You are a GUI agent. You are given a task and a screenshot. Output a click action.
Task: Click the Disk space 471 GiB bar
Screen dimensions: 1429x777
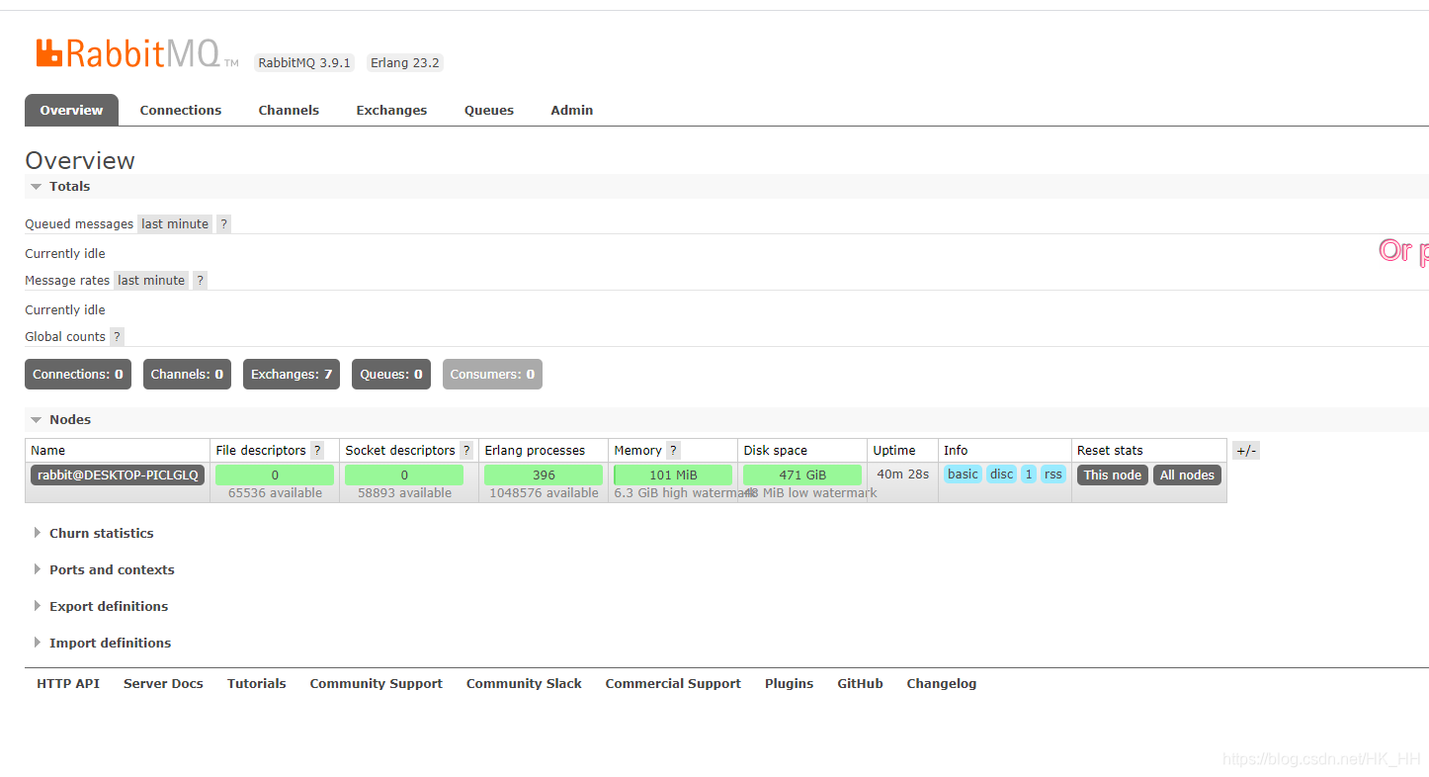coord(802,475)
